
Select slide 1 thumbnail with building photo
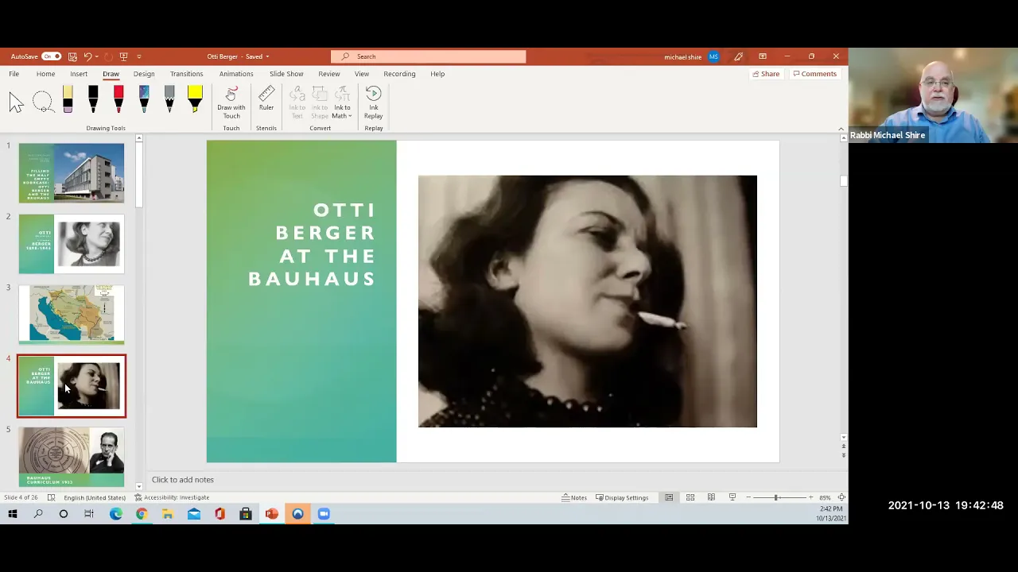[72, 173]
